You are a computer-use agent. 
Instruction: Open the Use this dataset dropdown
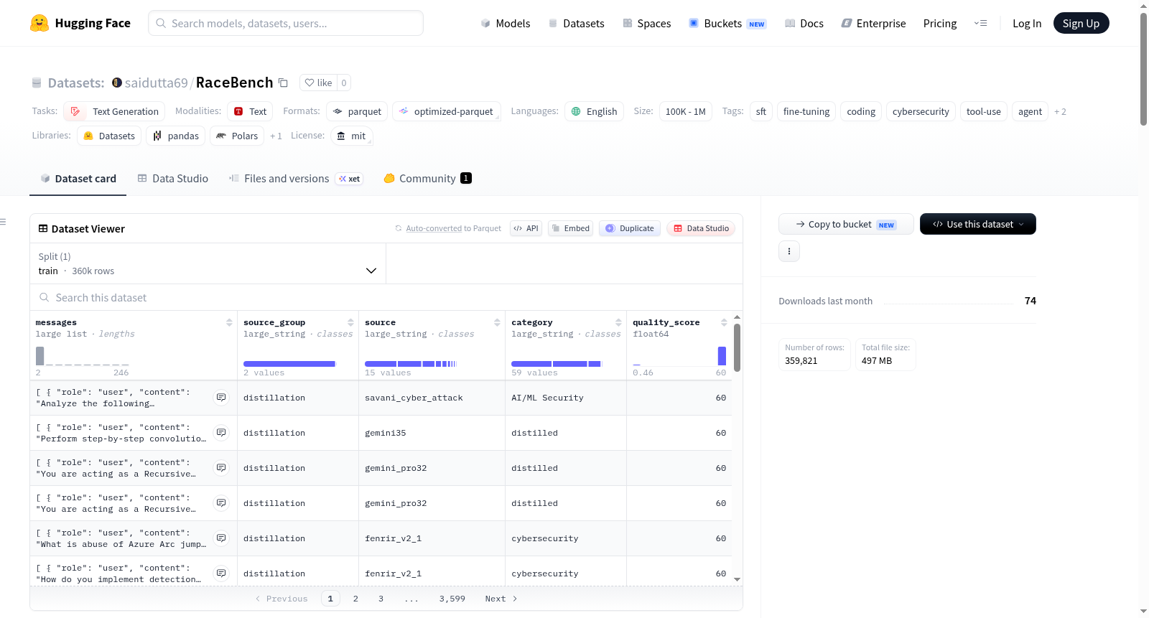click(x=978, y=224)
